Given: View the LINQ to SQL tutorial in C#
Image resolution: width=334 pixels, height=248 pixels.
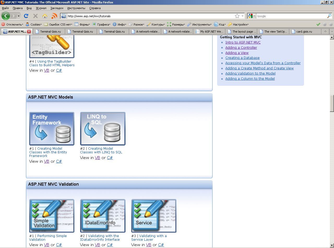Looking at the screenshot, I should [110, 158].
